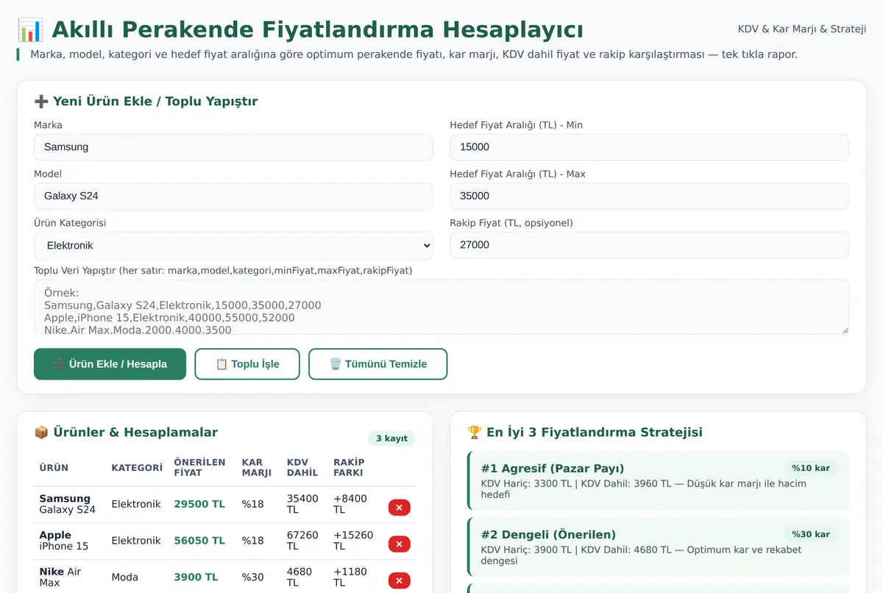The image size is (883, 593).
Task: Click the Tümünü Temizle button
Action: click(377, 364)
